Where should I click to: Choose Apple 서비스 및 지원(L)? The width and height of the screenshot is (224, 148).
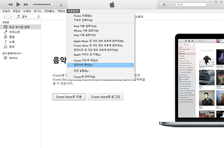101,54
